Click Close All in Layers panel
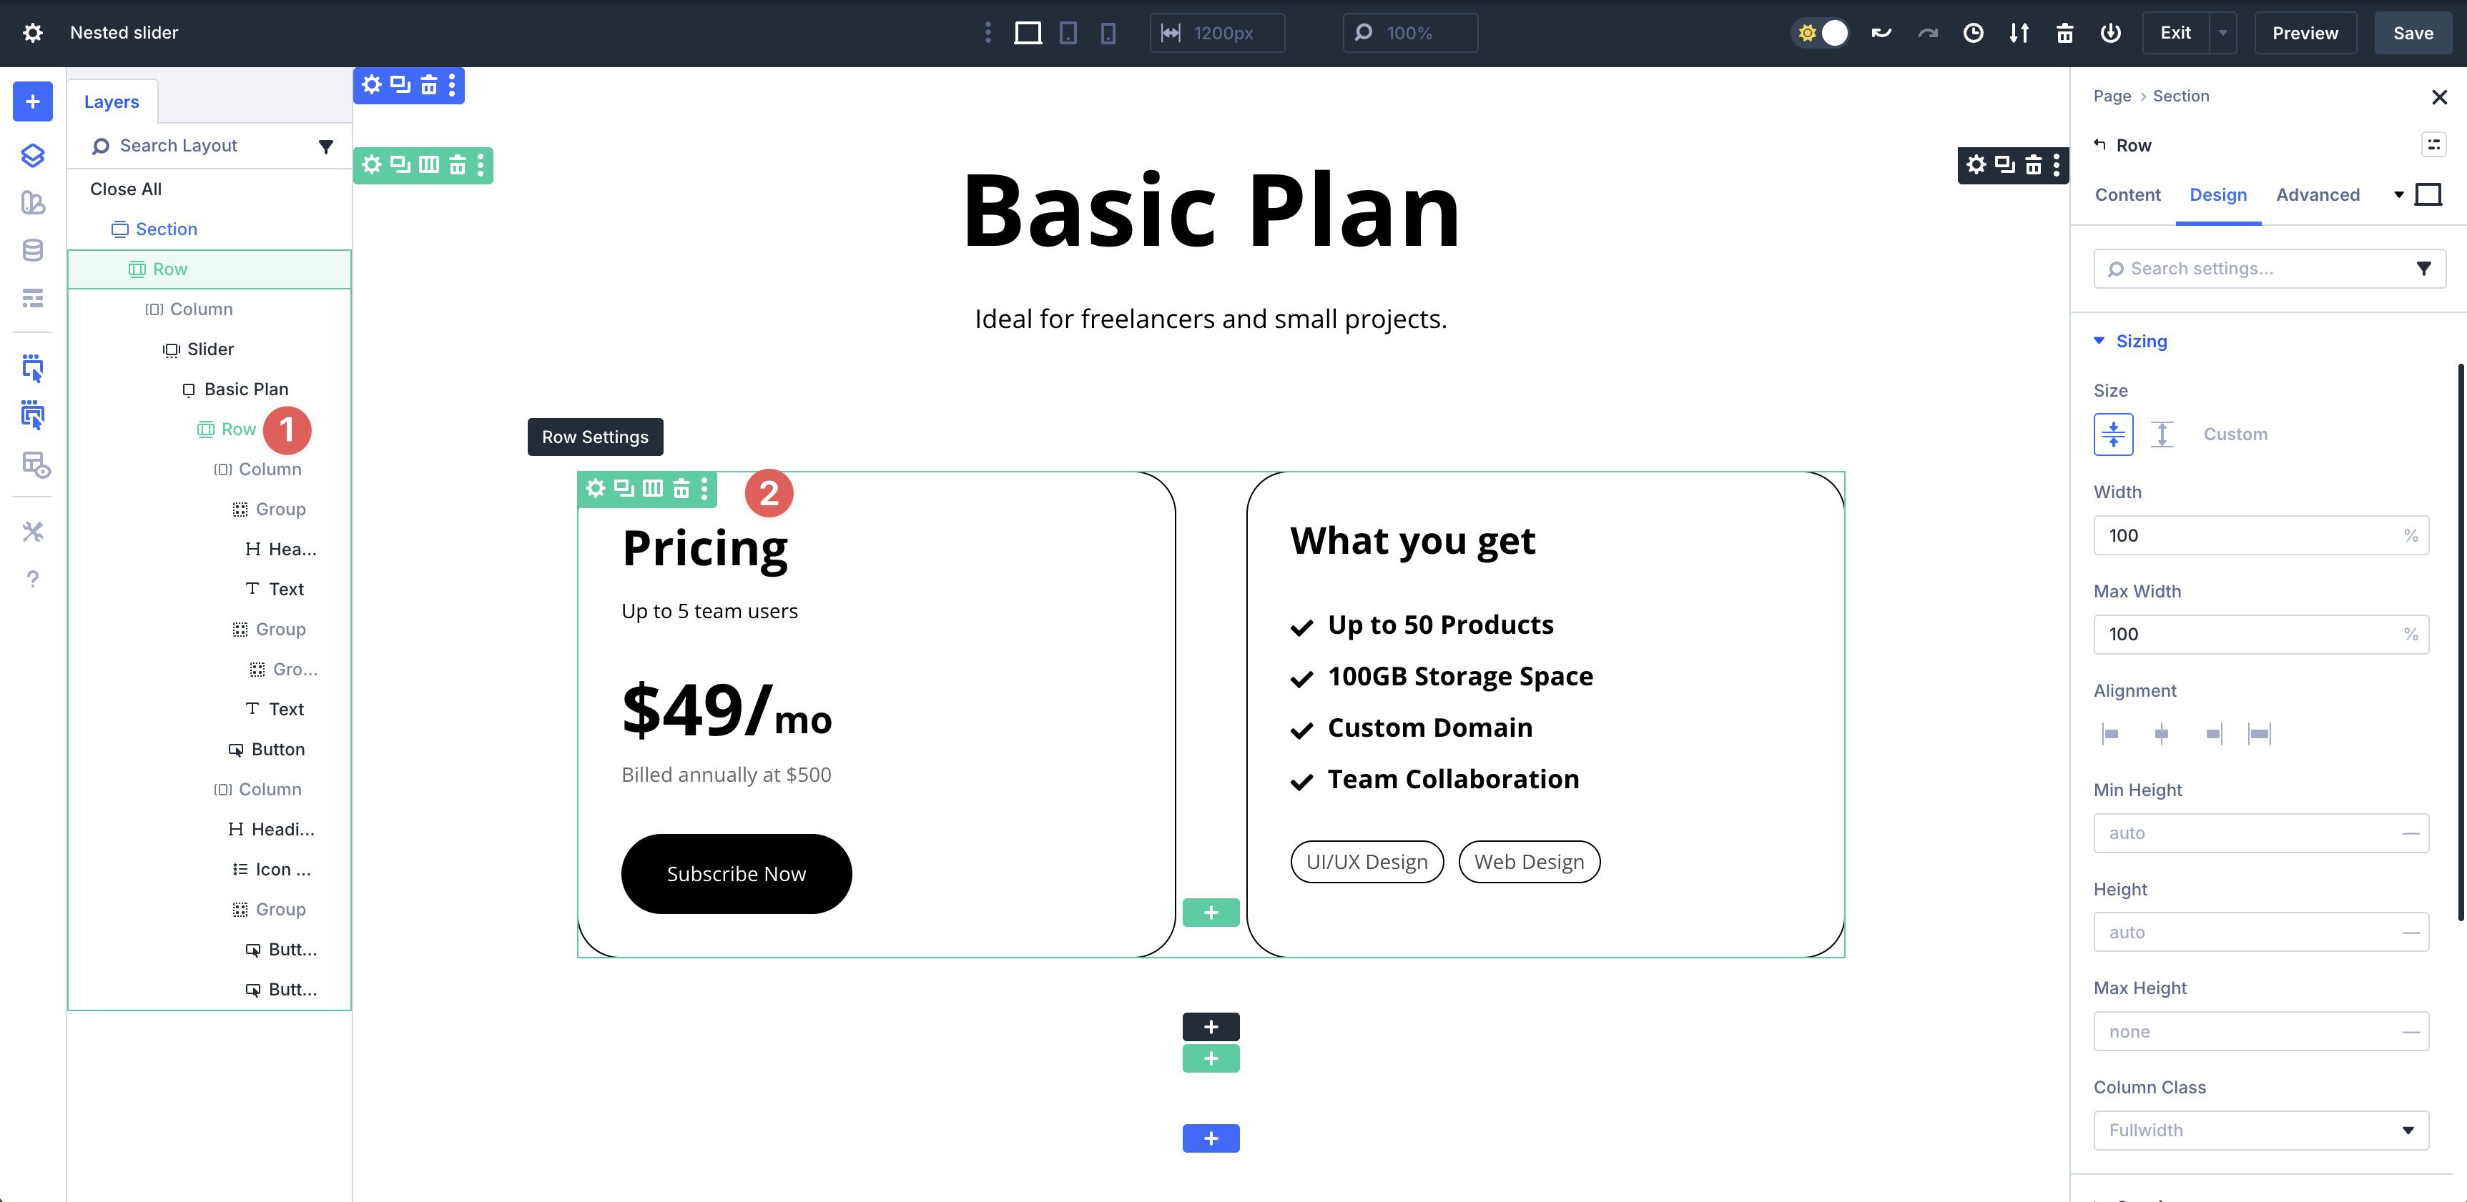 point(125,189)
